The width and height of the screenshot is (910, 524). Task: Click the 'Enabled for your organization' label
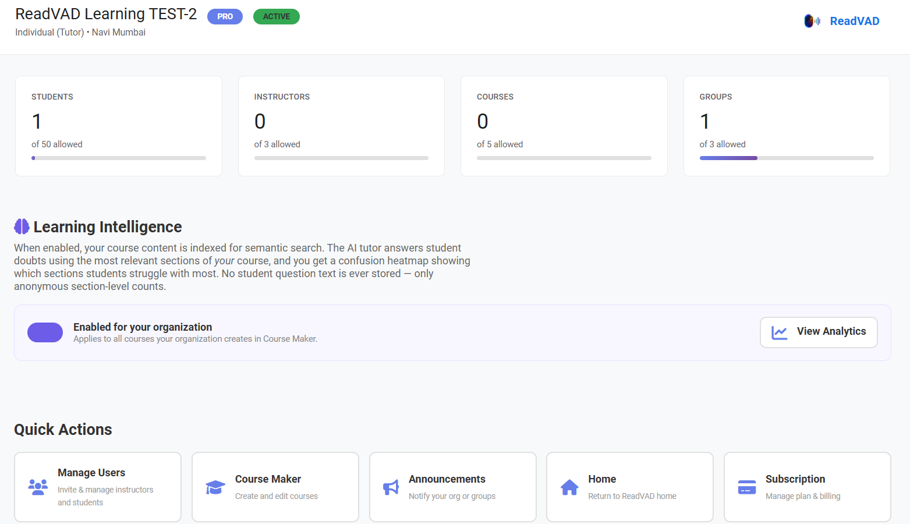click(143, 327)
